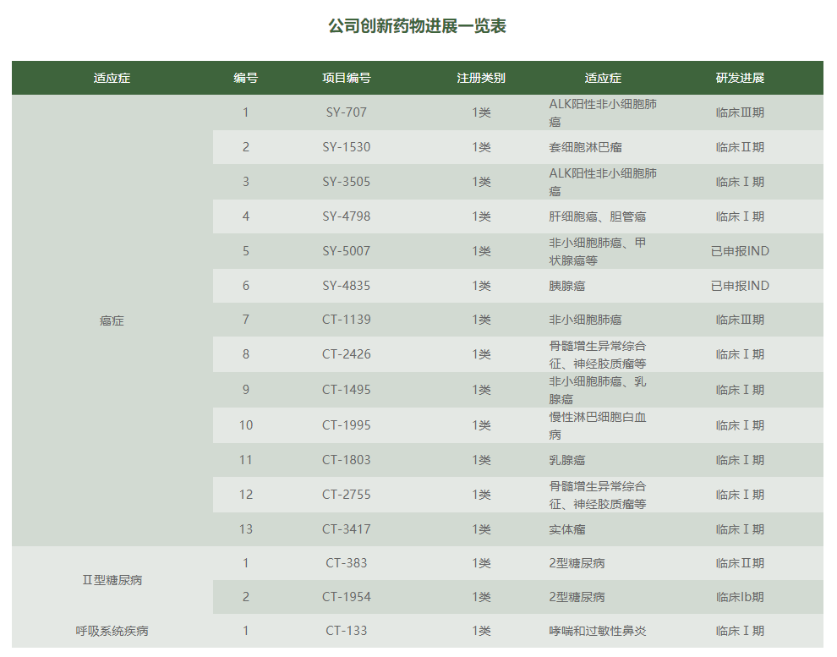Click the 哮喘和过敏性鼻炎 indication cell

[597, 631]
